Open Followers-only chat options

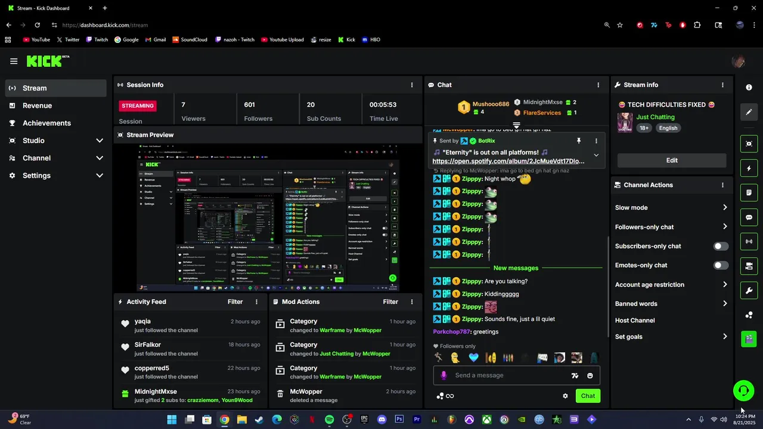[671, 226]
